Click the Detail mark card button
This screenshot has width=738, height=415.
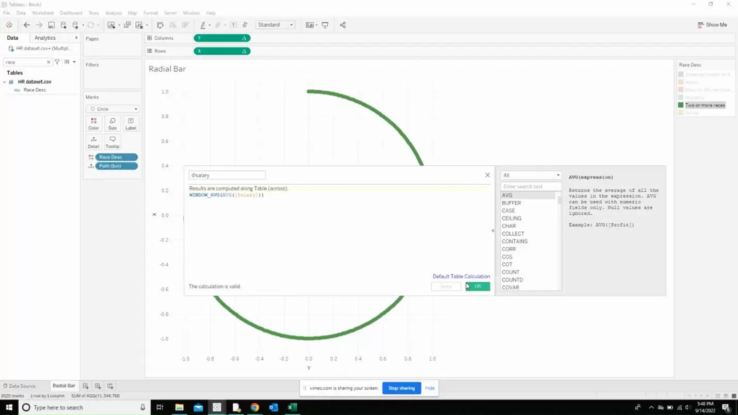[x=93, y=142]
